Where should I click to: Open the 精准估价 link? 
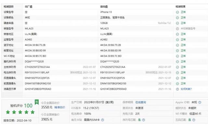pos(60,108)
